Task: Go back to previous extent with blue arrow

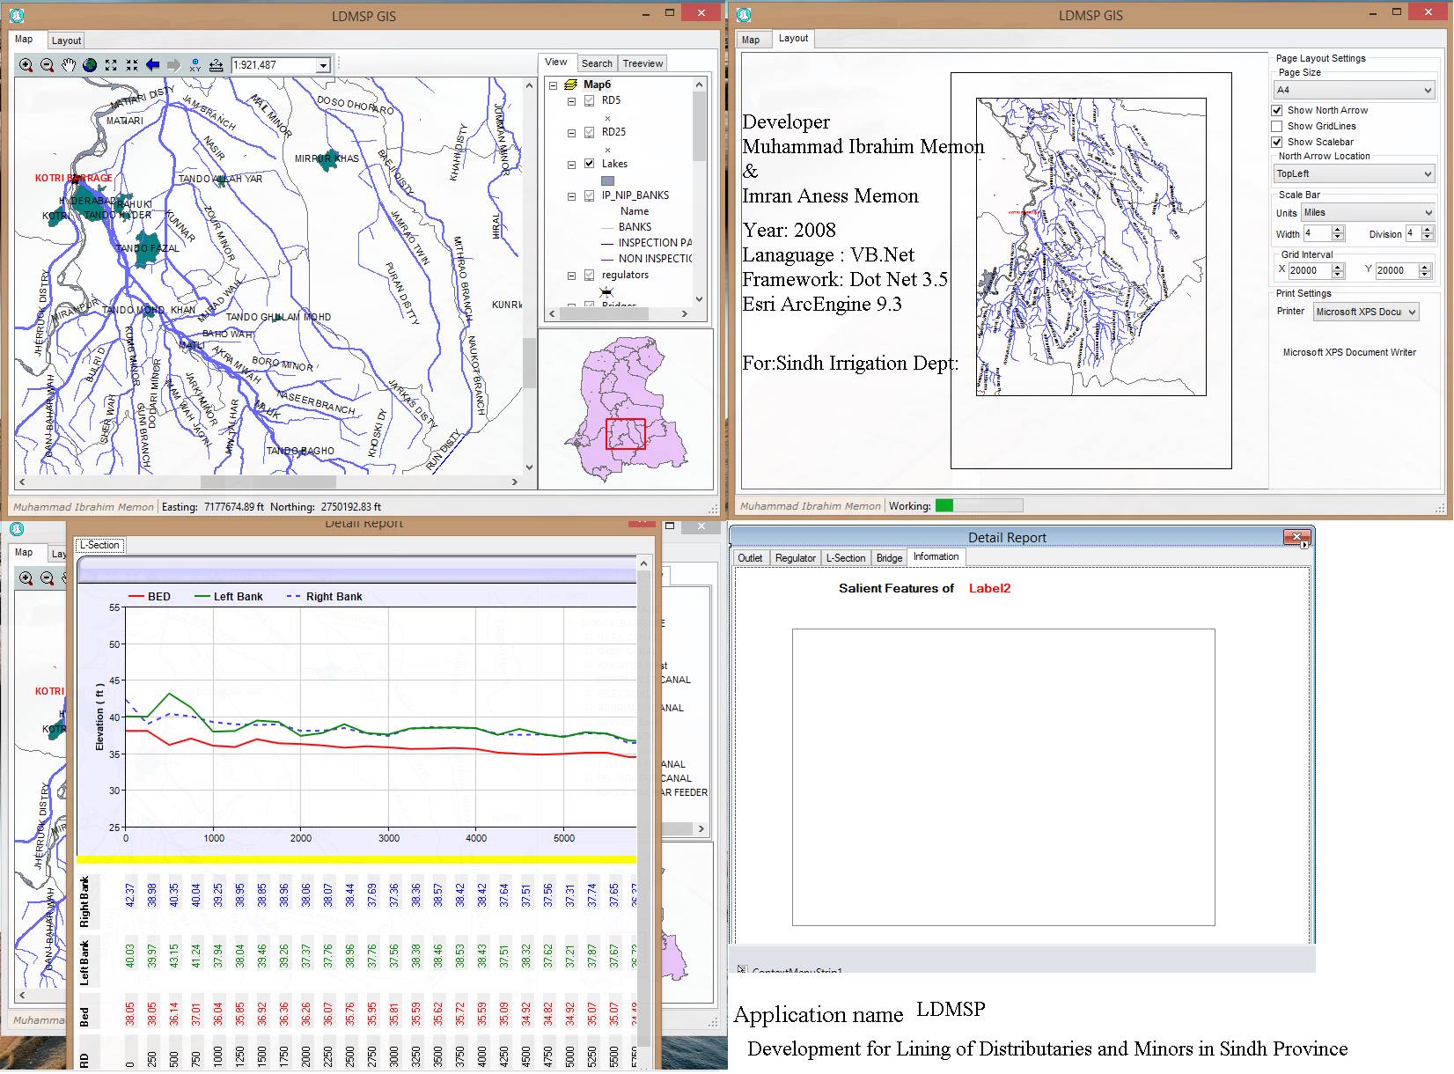Action: (x=153, y=65)
